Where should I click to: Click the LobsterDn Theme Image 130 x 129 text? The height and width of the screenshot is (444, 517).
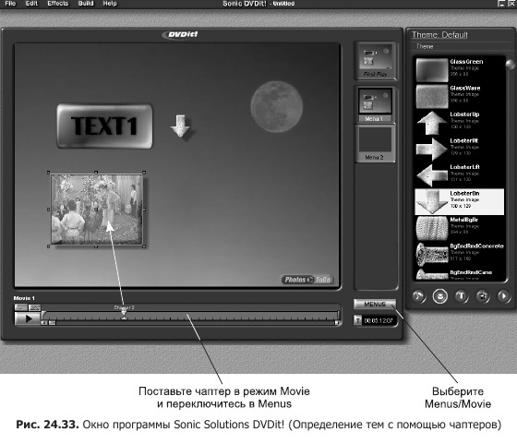coord(464,199)
